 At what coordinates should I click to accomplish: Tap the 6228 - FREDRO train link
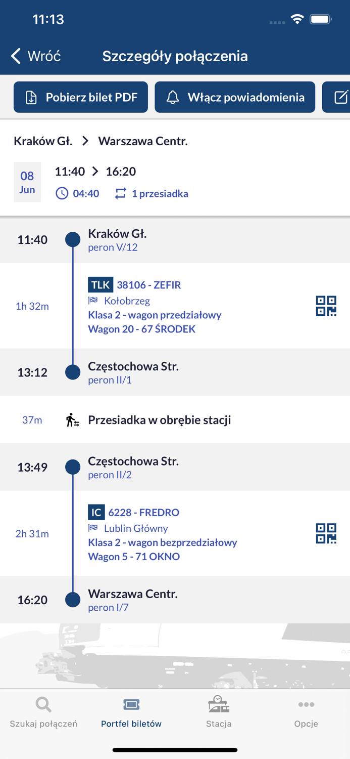point(144,513)
